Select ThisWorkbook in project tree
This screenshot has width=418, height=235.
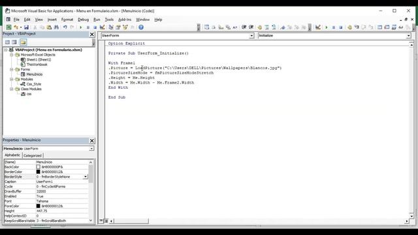37,65
